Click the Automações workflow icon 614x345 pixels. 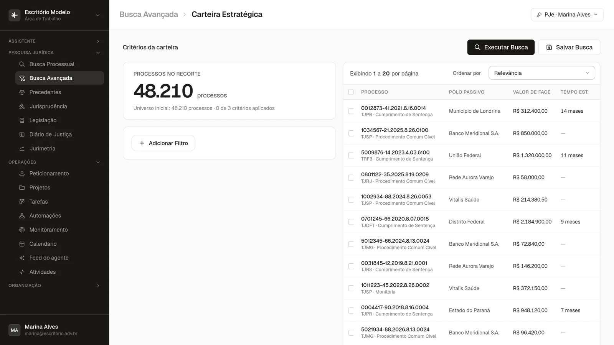coord(22,216)
